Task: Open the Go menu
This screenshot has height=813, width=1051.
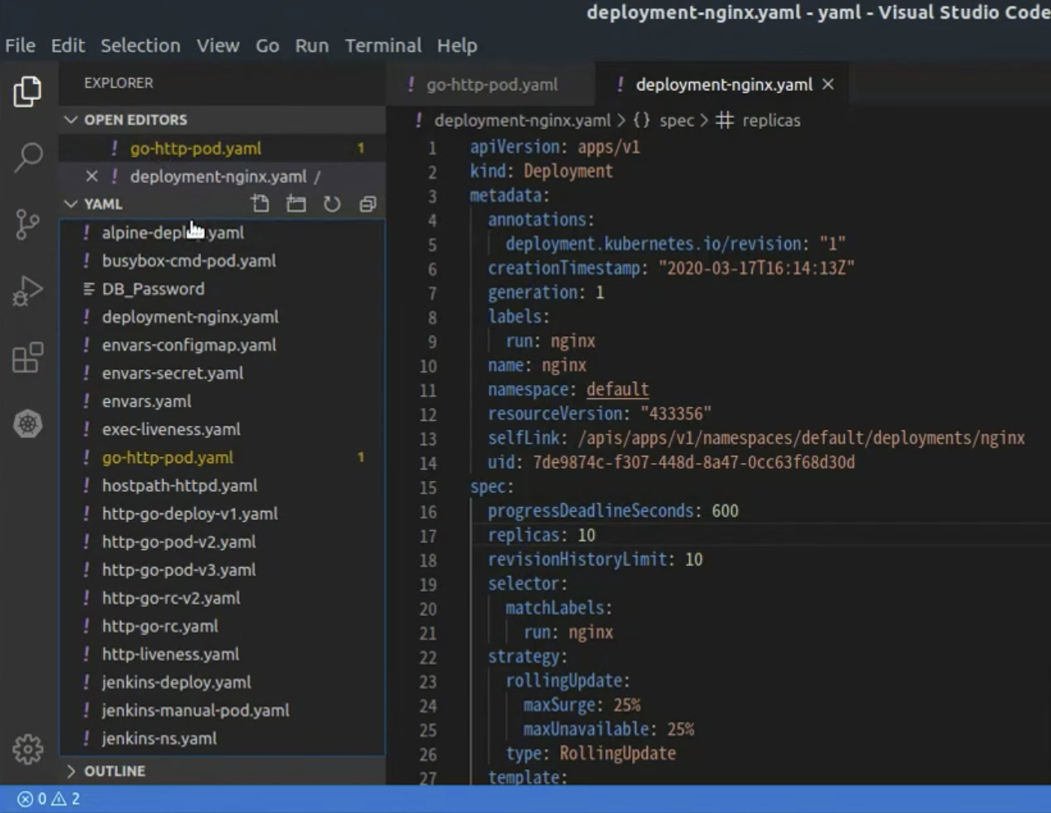Action: [267, 46]
